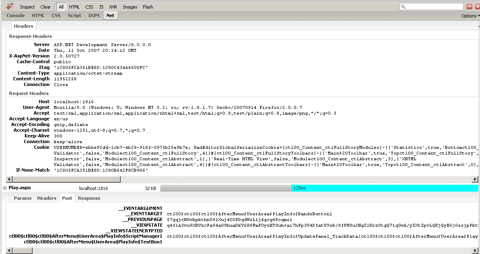Click the Request Headers heading
480x254 pixels.
[x=29, y=93]
